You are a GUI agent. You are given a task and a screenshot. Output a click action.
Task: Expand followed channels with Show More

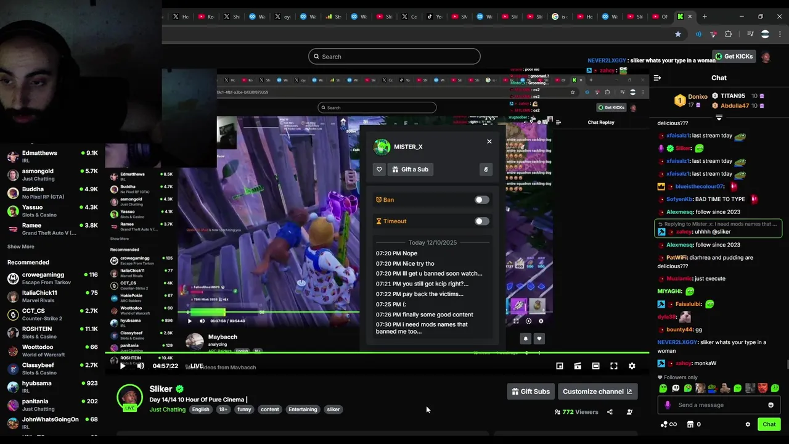tap(20, 247)
